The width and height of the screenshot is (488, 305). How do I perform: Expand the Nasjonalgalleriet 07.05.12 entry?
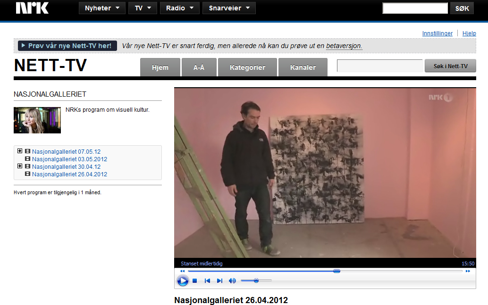(x=20, y=151)
